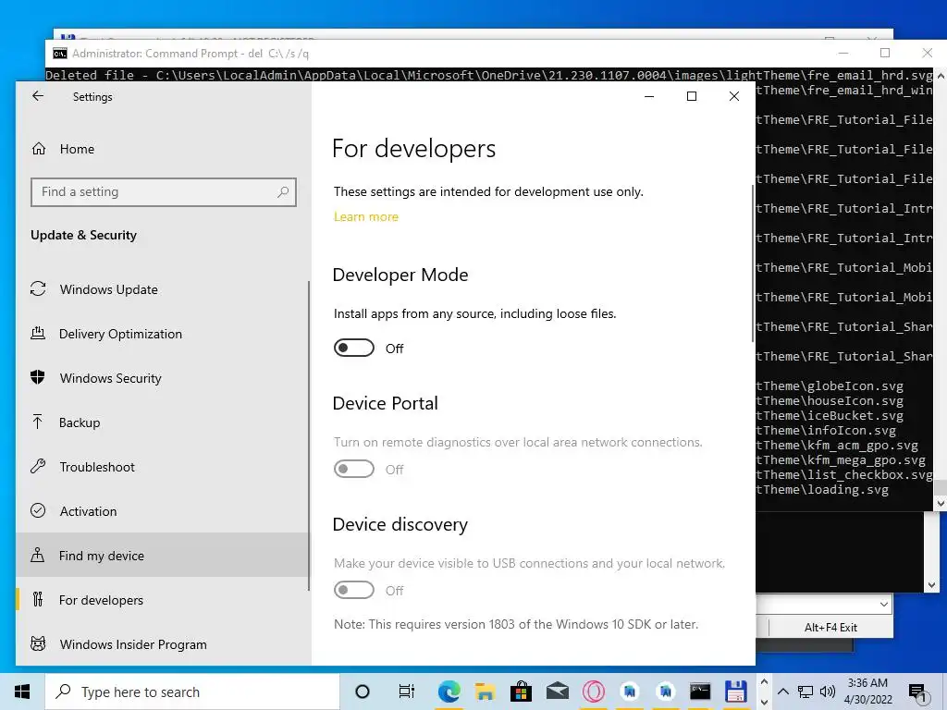Open Settings Home page
This screenshot has width=947, height=710.
pos(64,149)
